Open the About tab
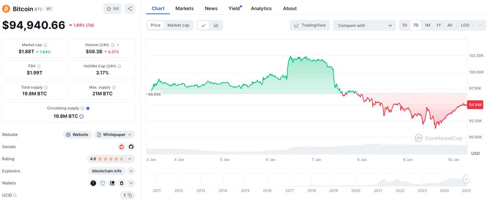Screen dimensions: 487x201 [290, 8]
